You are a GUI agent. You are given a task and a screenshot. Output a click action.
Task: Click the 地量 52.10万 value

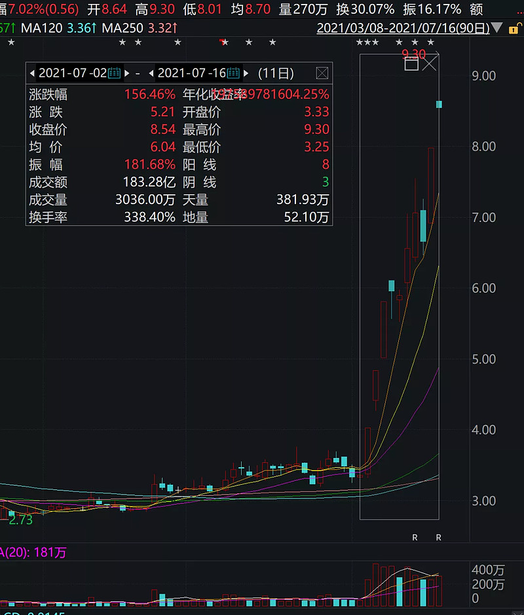click(x=307, y=217)
